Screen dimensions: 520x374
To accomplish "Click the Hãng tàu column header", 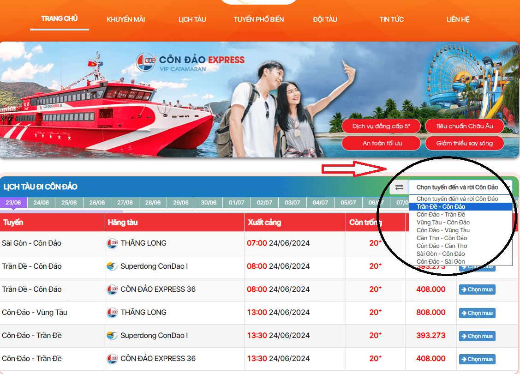I will [x=174, y=223].
